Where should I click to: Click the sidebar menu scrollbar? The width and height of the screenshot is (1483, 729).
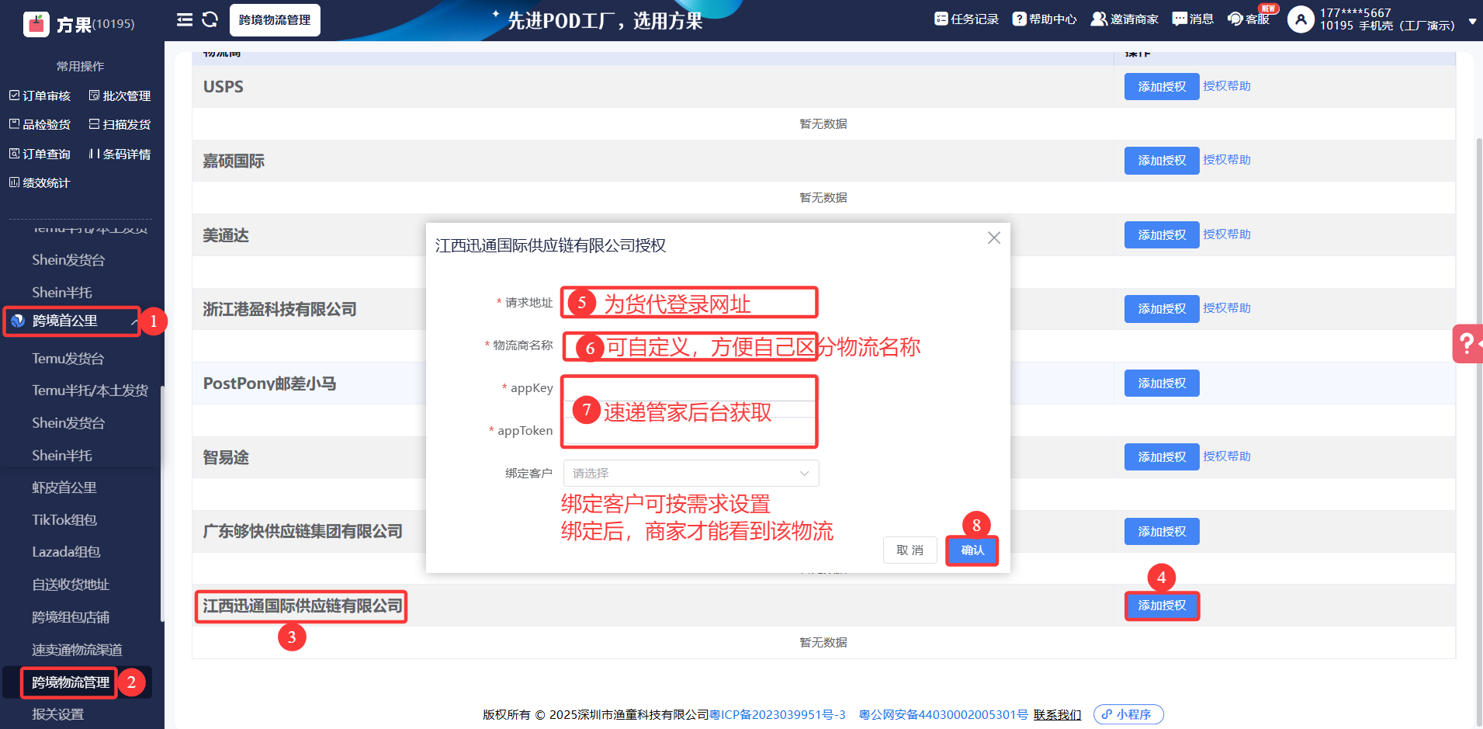coord(162,503)
